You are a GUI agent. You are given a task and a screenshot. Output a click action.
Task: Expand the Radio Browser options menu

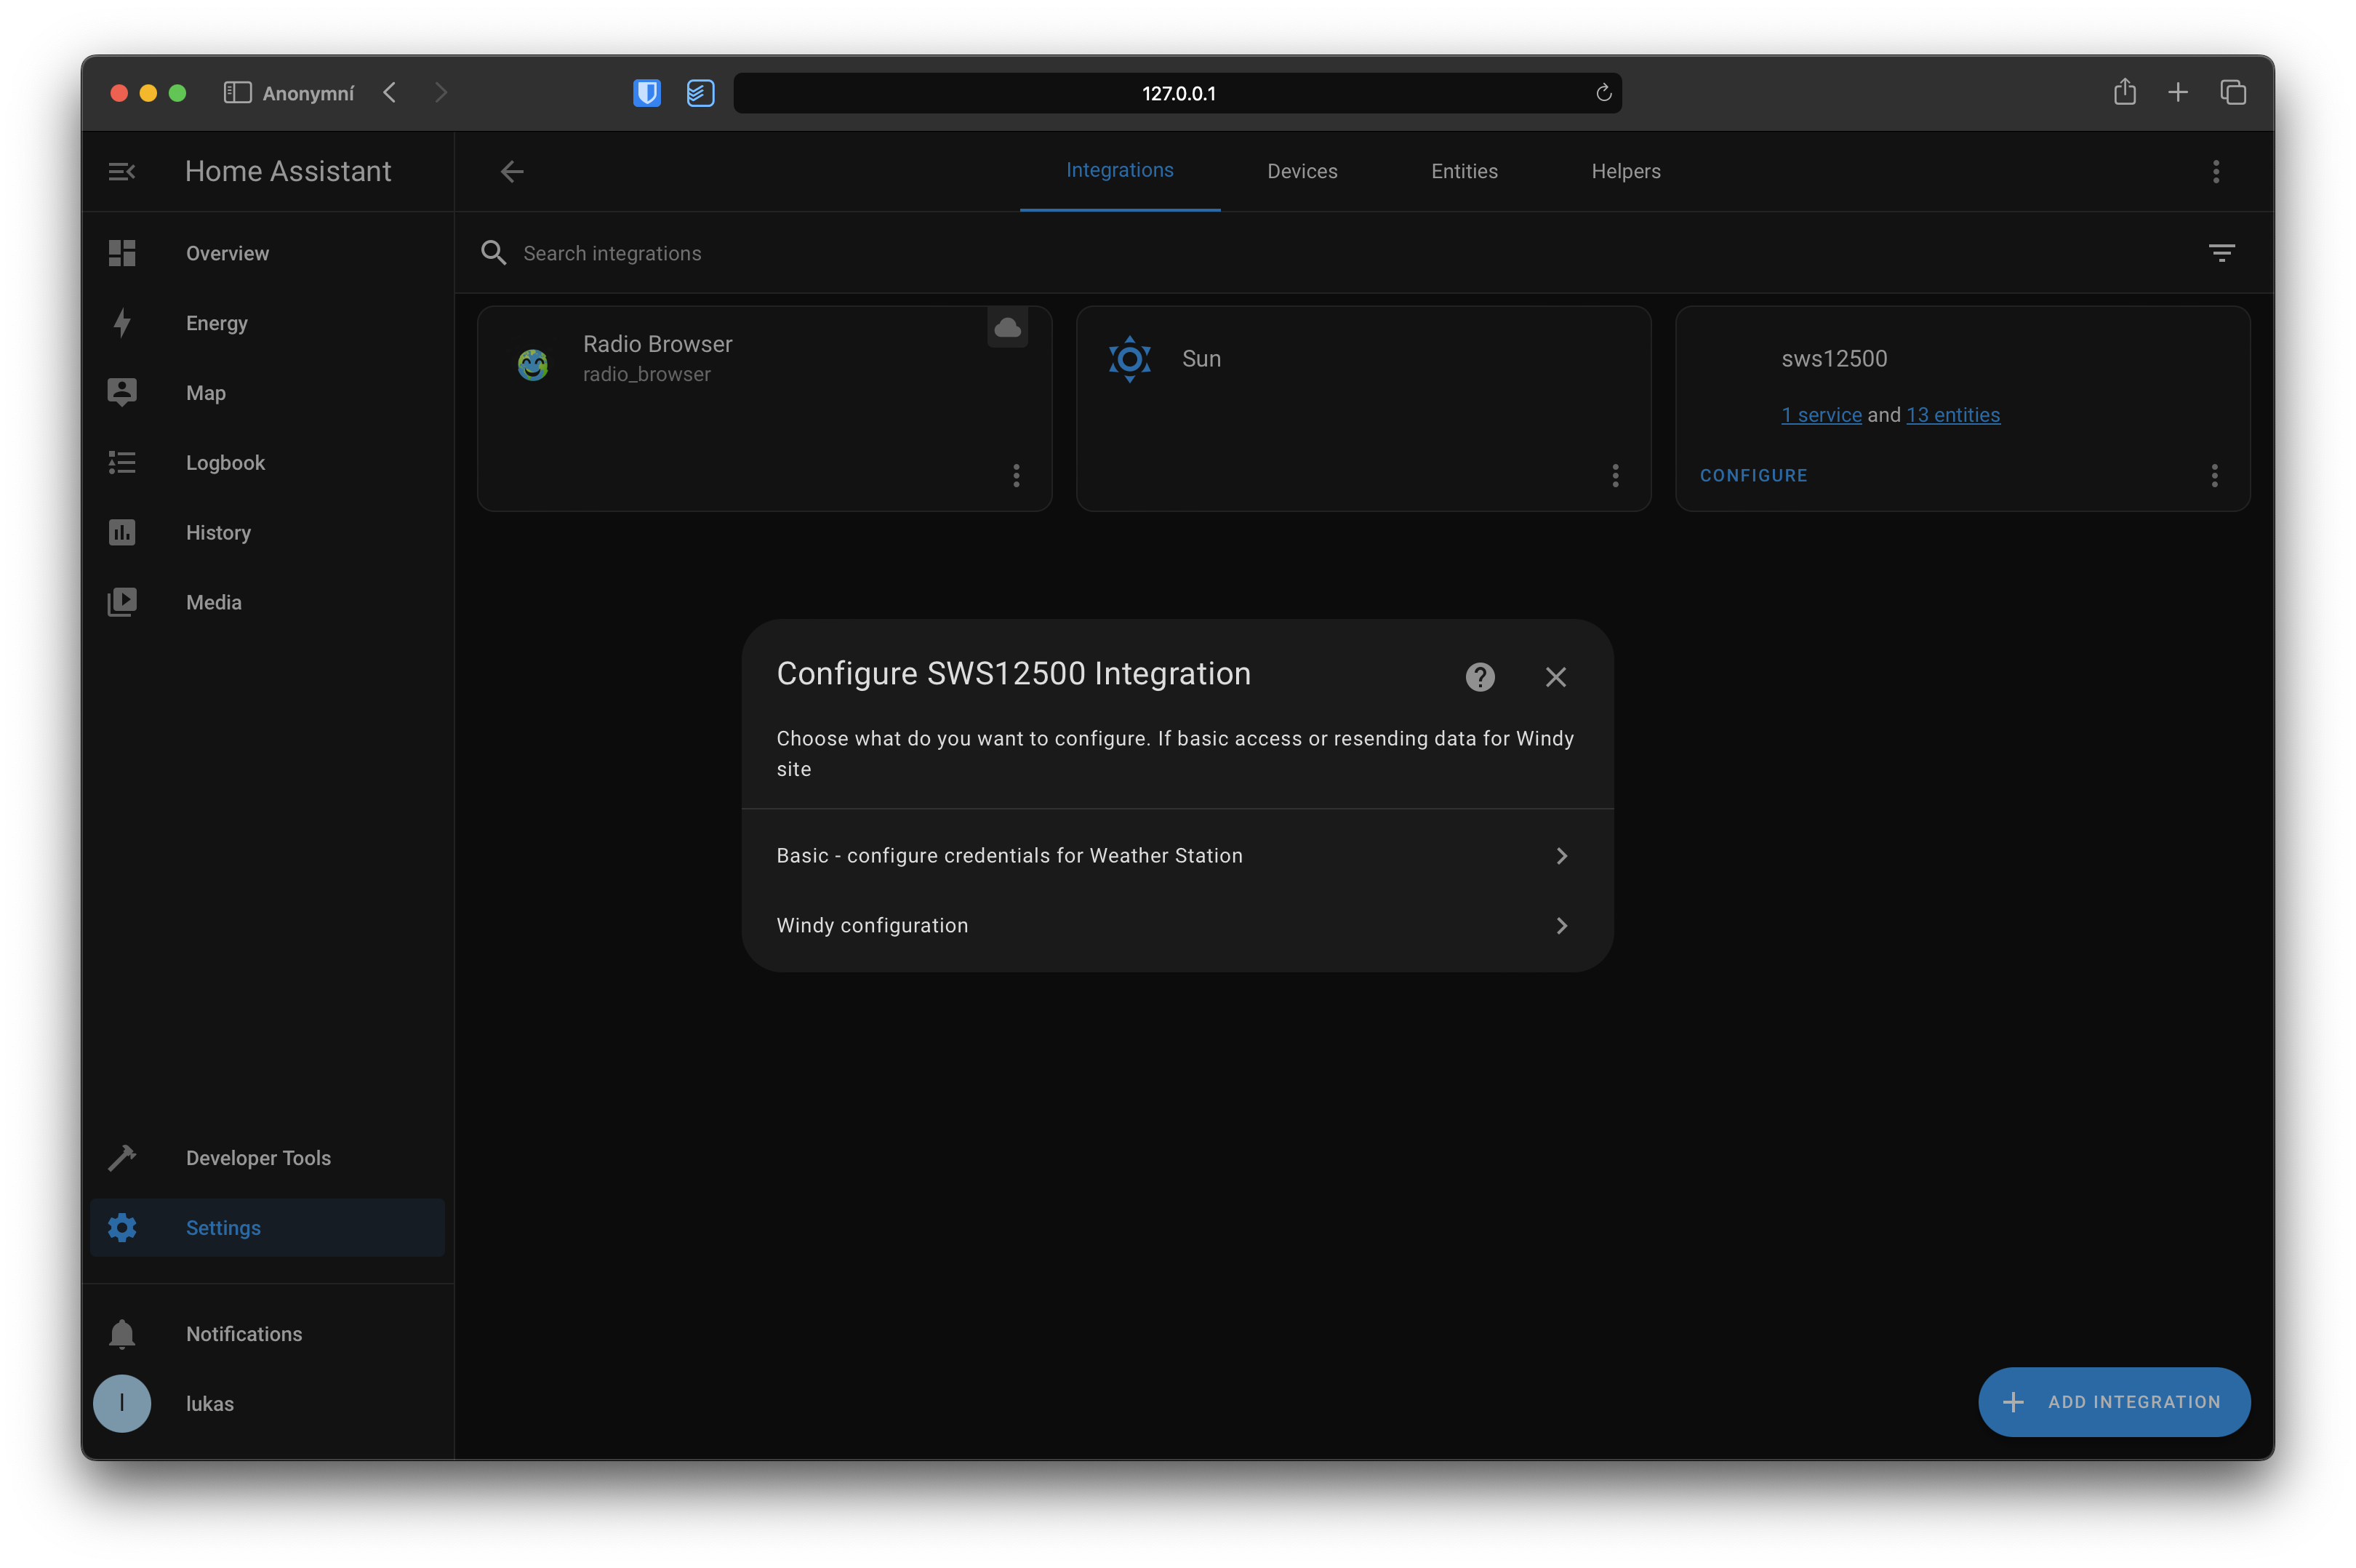point(1016,476)
